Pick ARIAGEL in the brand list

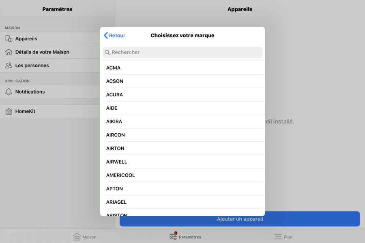tap(182, 202)
